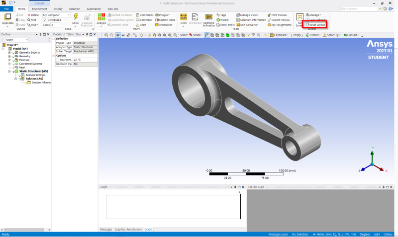Expand the Materials tree node
The width and height of the screenshot is (398, 237).
click(x=9, y=60)
